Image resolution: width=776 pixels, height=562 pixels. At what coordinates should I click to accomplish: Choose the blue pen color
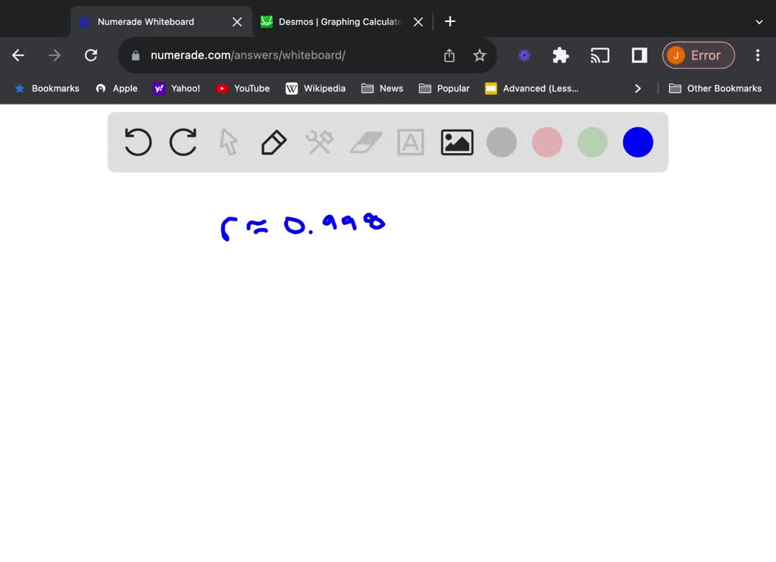point(638,142)
